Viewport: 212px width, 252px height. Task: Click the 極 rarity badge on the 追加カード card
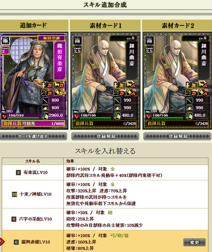coord(6,40)
